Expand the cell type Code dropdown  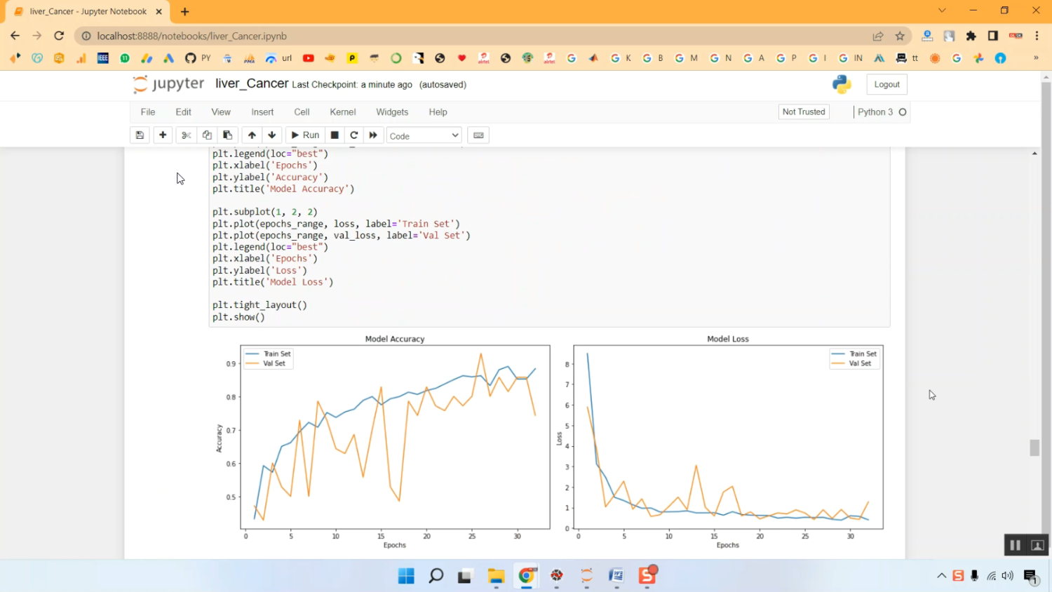click(424, 136)
